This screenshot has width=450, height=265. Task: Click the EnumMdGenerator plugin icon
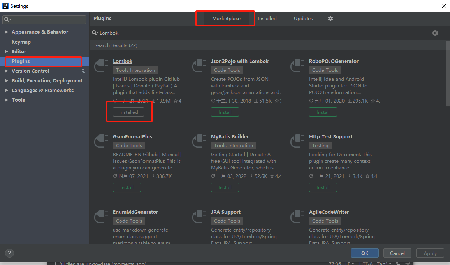tap(101, 216)
